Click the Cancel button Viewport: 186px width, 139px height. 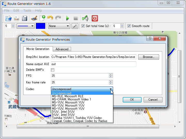point(153,100)
